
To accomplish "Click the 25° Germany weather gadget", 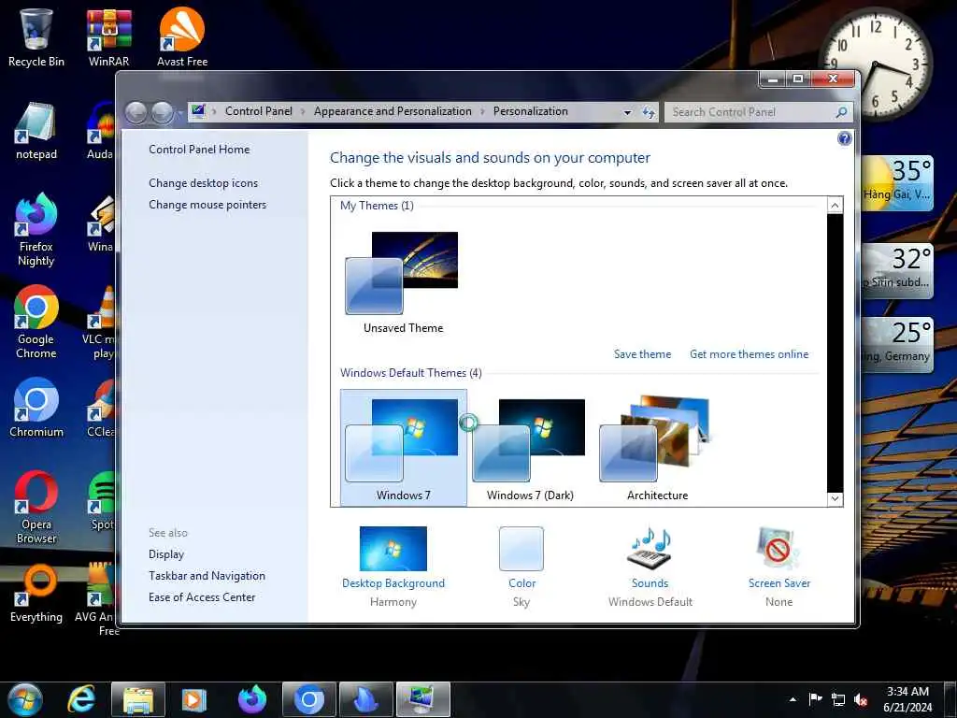I will tap(897, 344).
